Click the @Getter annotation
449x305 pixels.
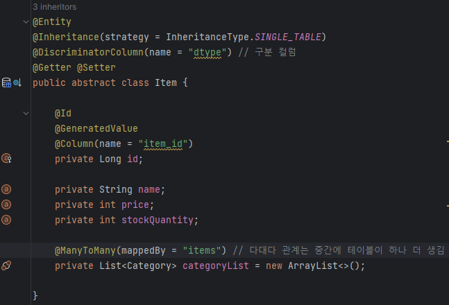52,67
